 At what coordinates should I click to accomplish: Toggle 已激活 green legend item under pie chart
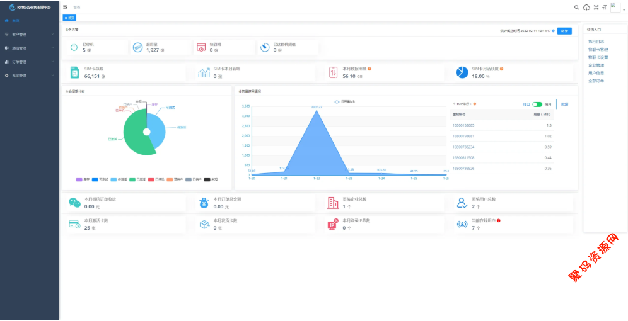tap(137, 179)
